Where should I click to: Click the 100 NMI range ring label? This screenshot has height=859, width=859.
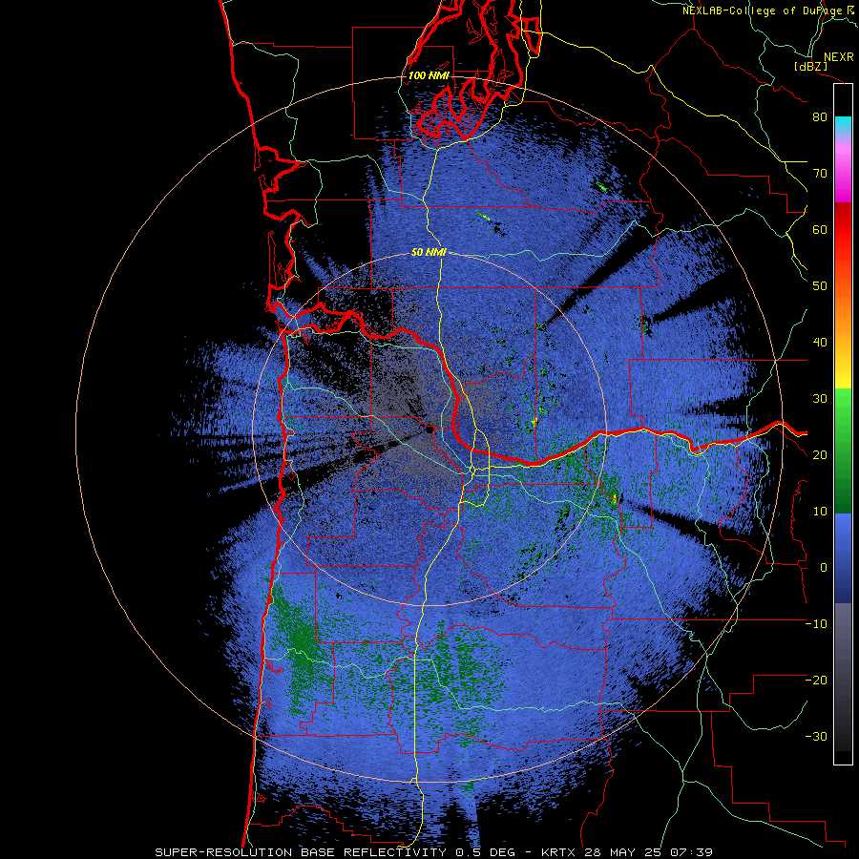click(429, 75)
